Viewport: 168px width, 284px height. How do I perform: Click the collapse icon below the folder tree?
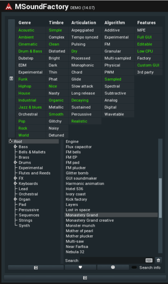coord(36,267)
